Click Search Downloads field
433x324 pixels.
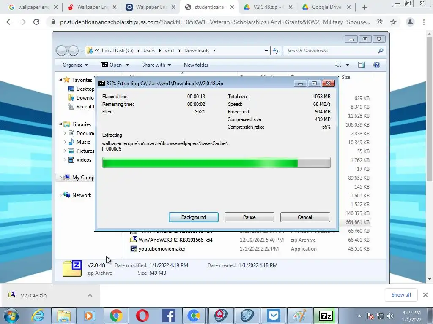pyautogui.click(x=332, y=51)
